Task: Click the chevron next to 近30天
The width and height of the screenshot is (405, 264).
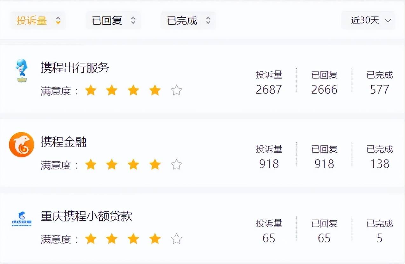Action: 388,21
